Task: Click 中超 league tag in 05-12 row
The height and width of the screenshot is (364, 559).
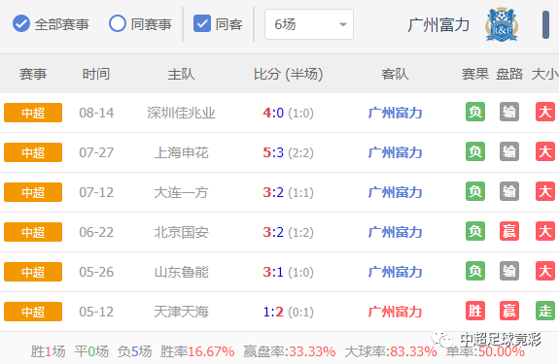Action: tap(33, 312)
